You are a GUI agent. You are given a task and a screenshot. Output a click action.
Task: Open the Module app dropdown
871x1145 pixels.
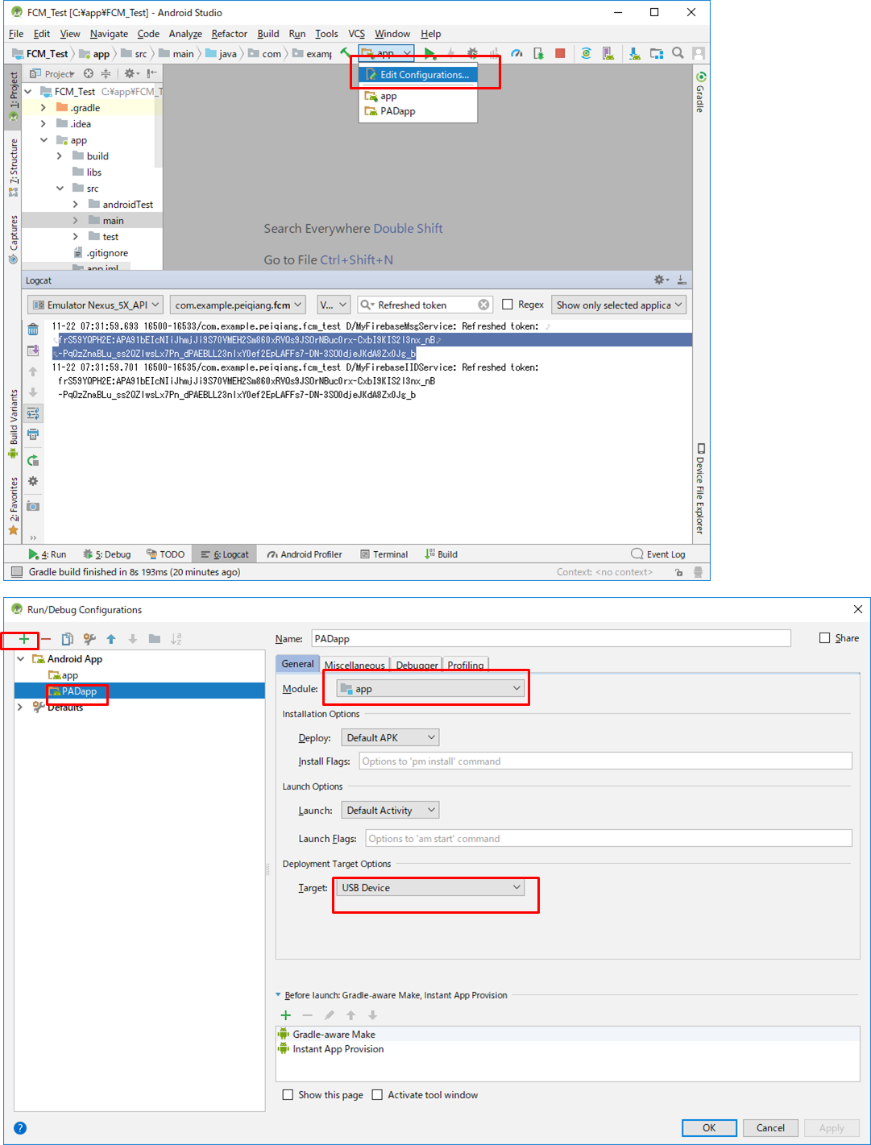pos(431,689)
